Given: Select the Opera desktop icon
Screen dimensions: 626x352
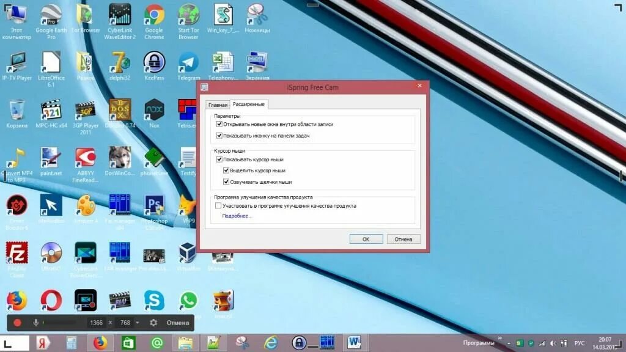Looking at the screenshot, I should pyautogui.click(x=51, y=300).
